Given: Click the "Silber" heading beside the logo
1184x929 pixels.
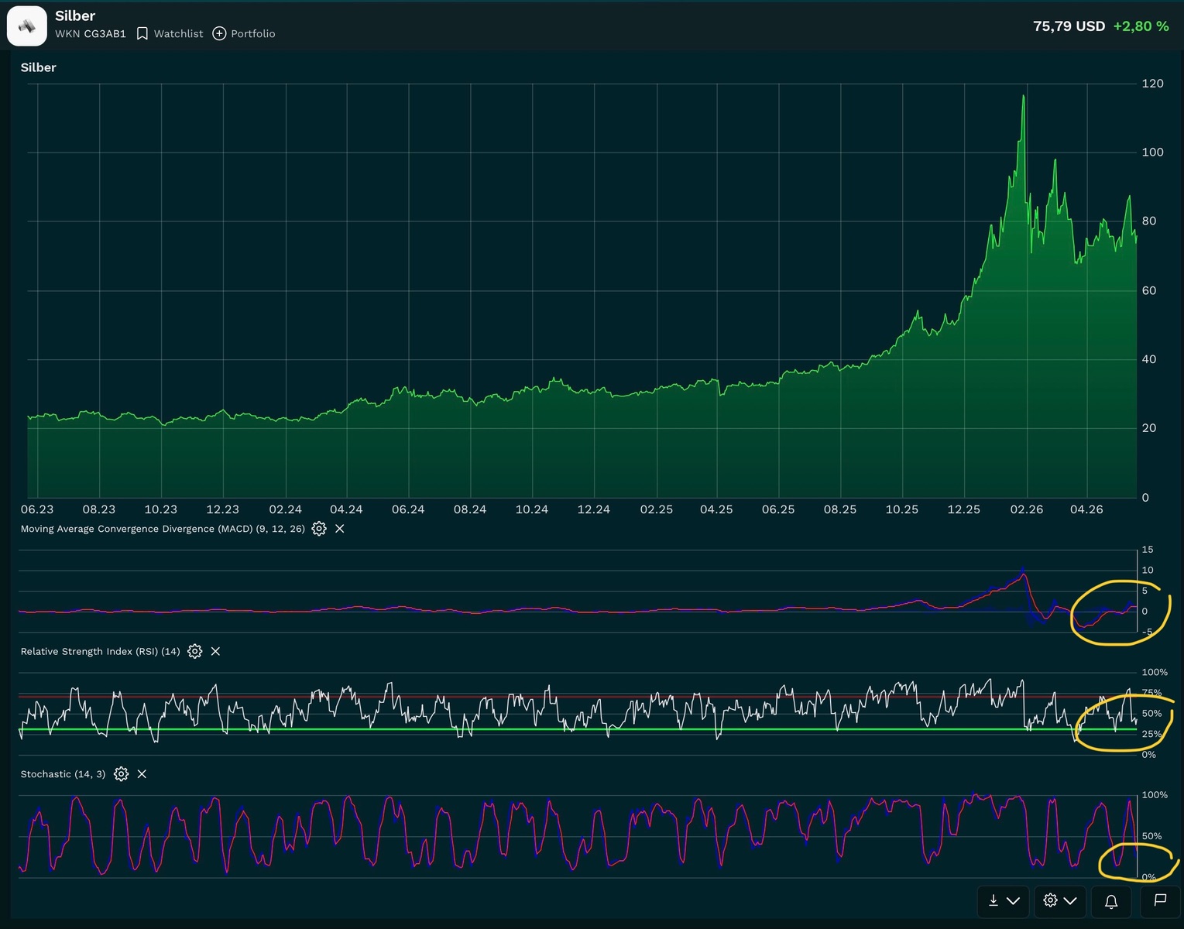Looking at the screenshot, I should pyautogui.click(x=75, y=15).
